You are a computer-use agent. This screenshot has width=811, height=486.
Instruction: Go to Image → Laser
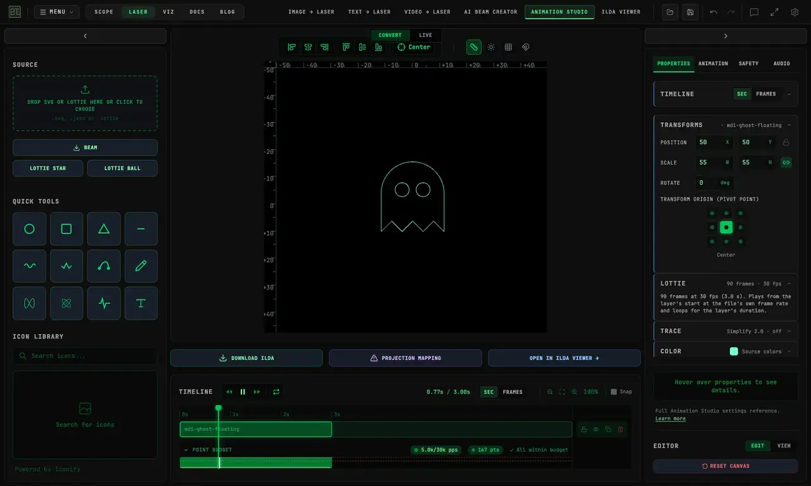pos(311,12)
